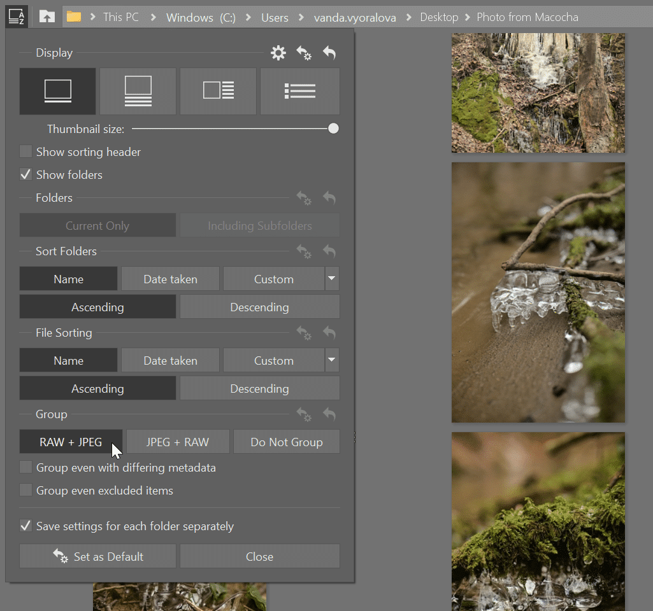This screenshot has width=653, height=611.
Task: Expand the breadcrumb arrow after Desktop
Action: tap(468, 17)
